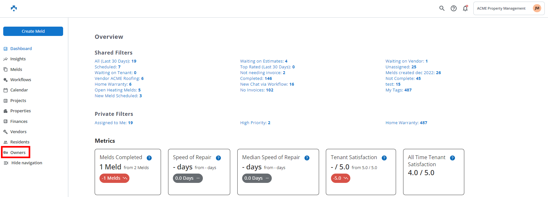
Task: Open the Unassigned: 25 filter
Action: click(401, 67)
